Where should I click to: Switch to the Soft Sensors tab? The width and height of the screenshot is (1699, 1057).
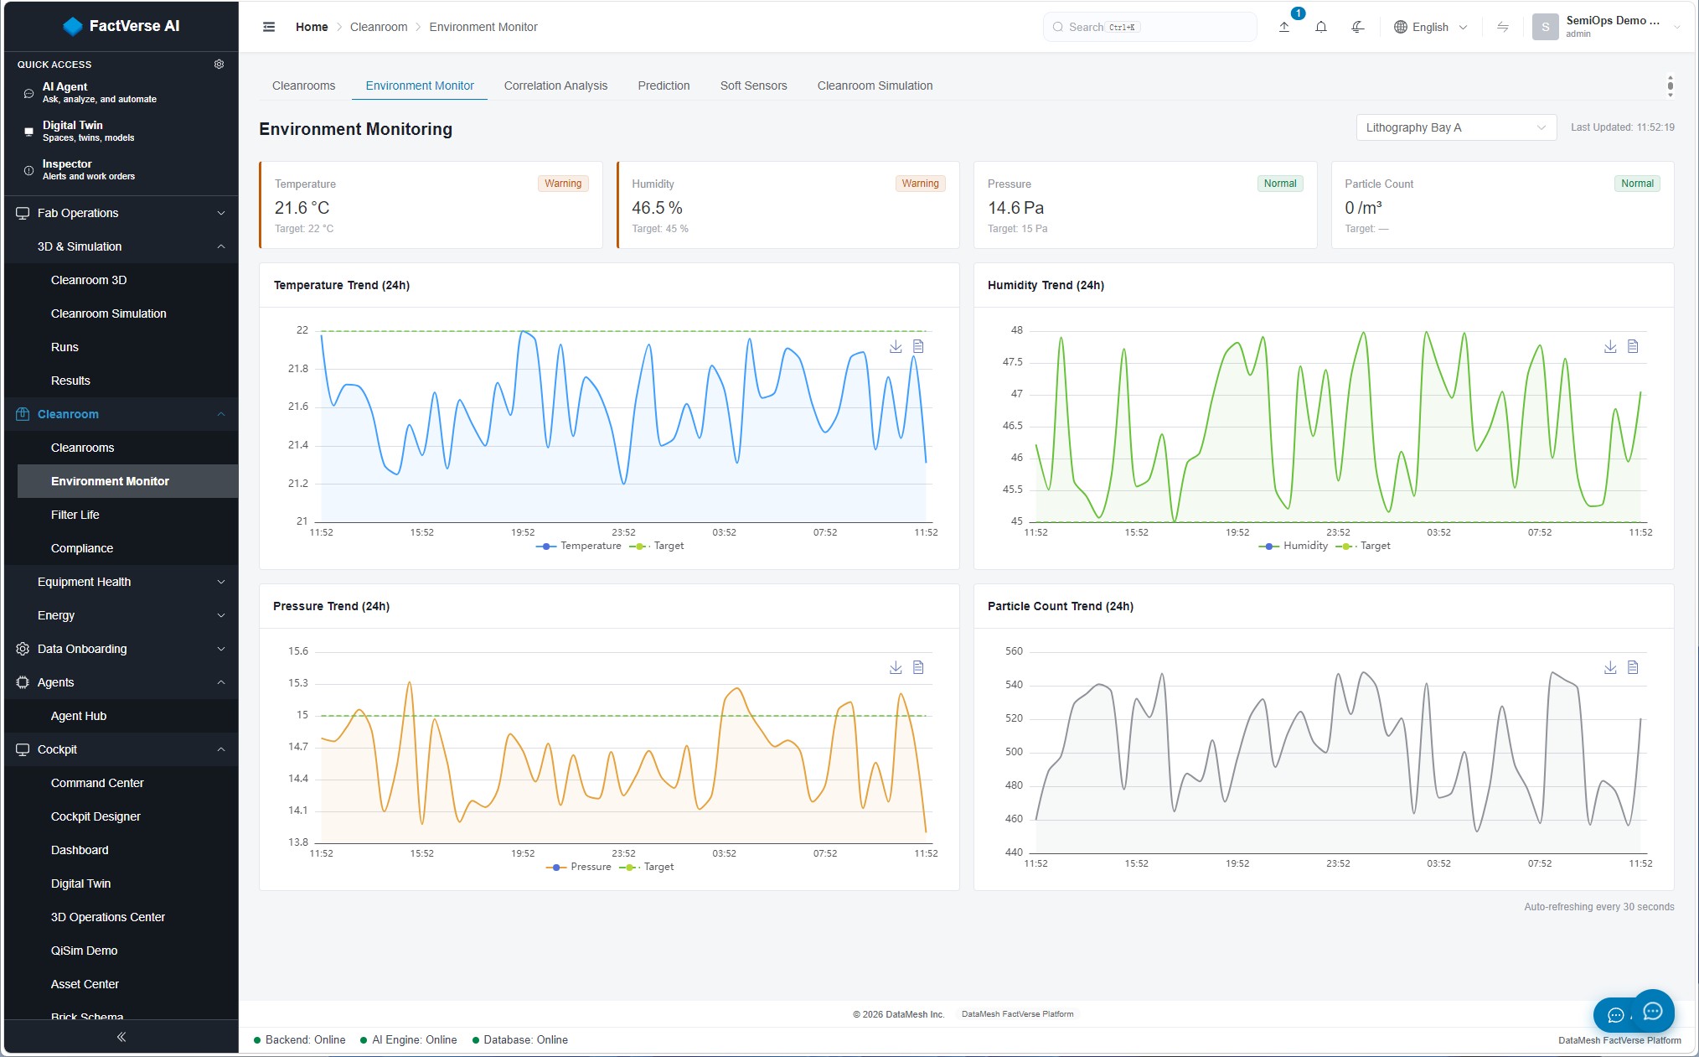tap(753, 85)
